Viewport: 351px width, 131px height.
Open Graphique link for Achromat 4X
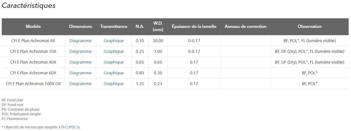[114, 41]
